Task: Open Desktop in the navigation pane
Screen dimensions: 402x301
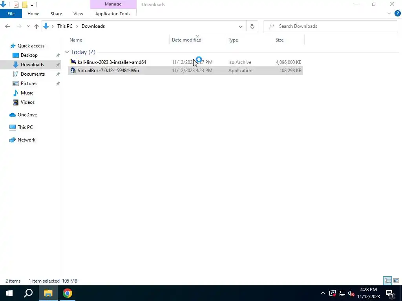Action: [29, 55]
